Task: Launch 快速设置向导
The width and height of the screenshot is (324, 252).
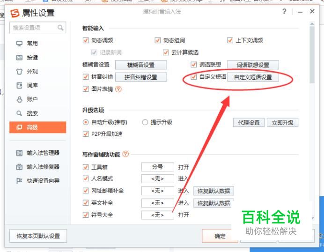Action: tap(43, 181)
